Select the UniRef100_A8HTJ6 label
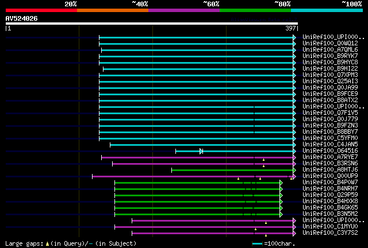 coord(330,170)
